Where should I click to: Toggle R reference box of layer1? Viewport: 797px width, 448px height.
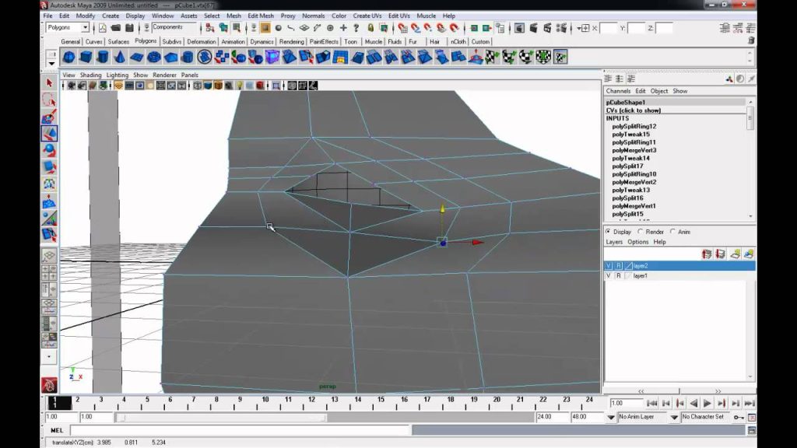[x=619, y=276]
